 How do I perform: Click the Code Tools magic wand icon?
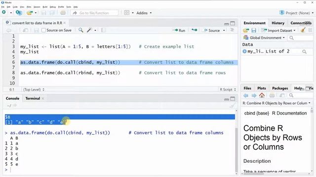pyautogui.click(x=89, y=30)
